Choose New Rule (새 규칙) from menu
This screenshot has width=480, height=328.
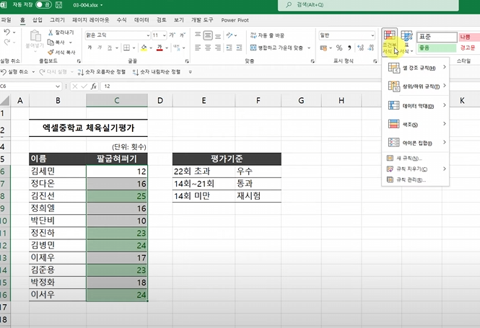click(x=416, y=159)
